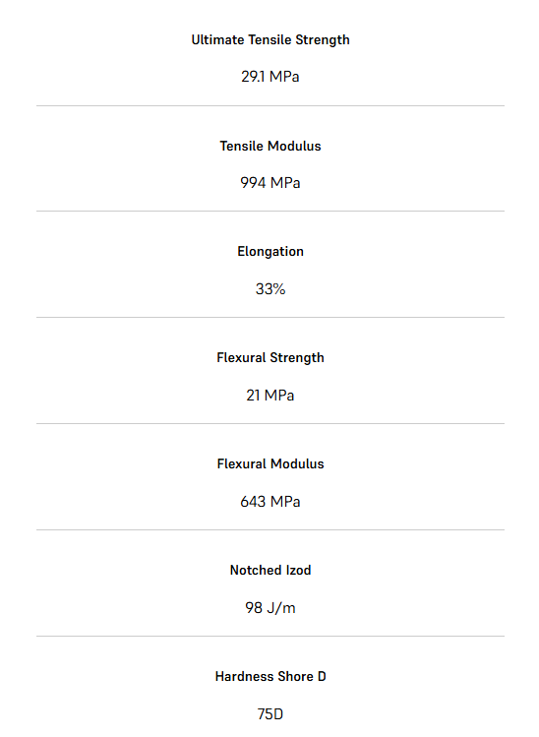Click the Flexural Strength label

click(x=270, y=358)
